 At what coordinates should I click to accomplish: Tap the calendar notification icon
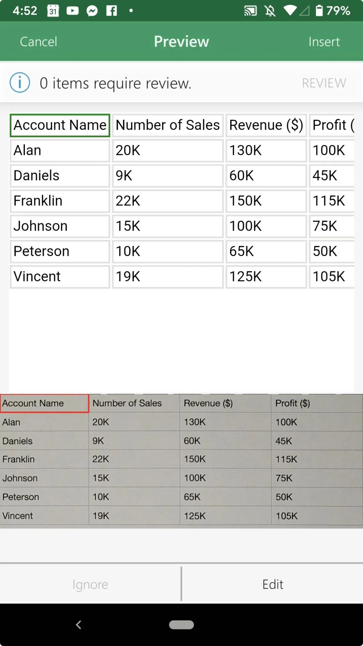click(x=53, y=11)
